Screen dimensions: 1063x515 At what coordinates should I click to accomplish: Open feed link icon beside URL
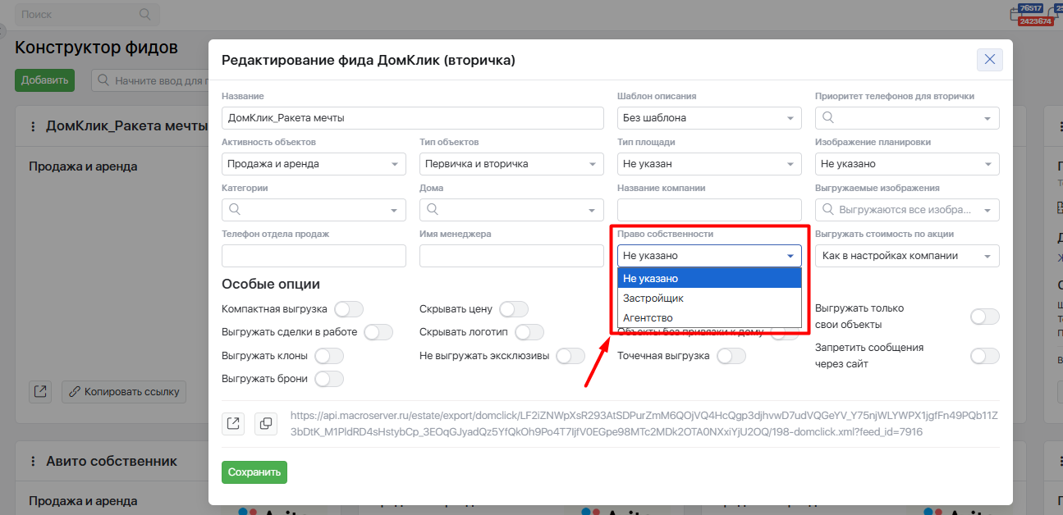point(233,423)
